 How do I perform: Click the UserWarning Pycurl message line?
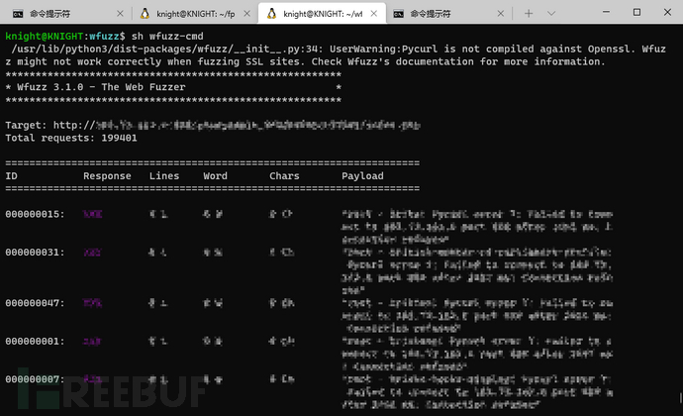pos(336,55)
